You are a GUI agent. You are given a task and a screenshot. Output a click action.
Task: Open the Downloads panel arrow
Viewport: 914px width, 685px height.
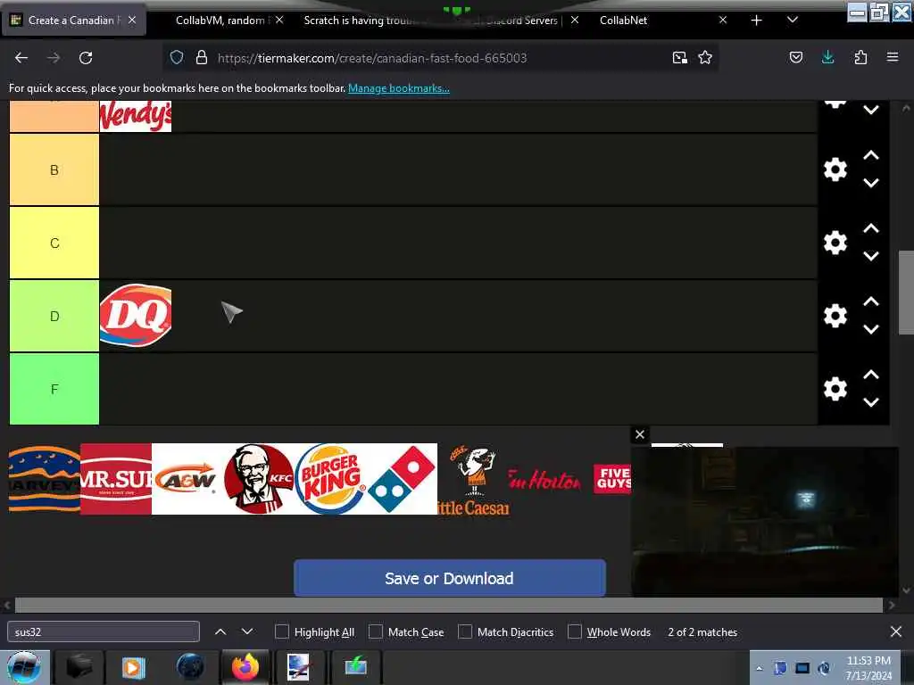tap(827, 58)
